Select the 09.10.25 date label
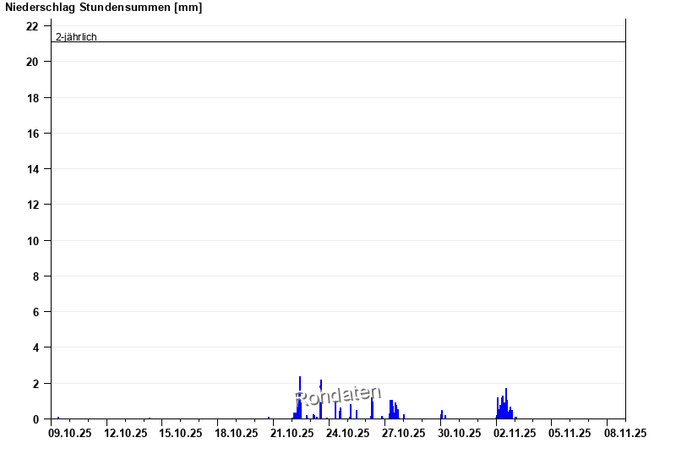 (69, 433)
